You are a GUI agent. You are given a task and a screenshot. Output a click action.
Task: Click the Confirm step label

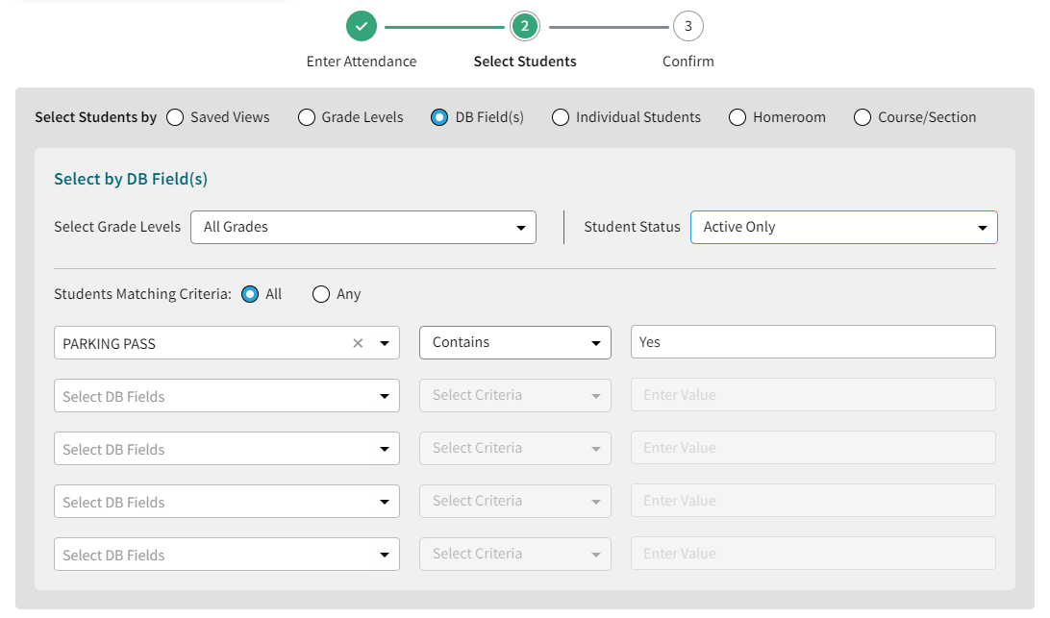tap(687, 61)
